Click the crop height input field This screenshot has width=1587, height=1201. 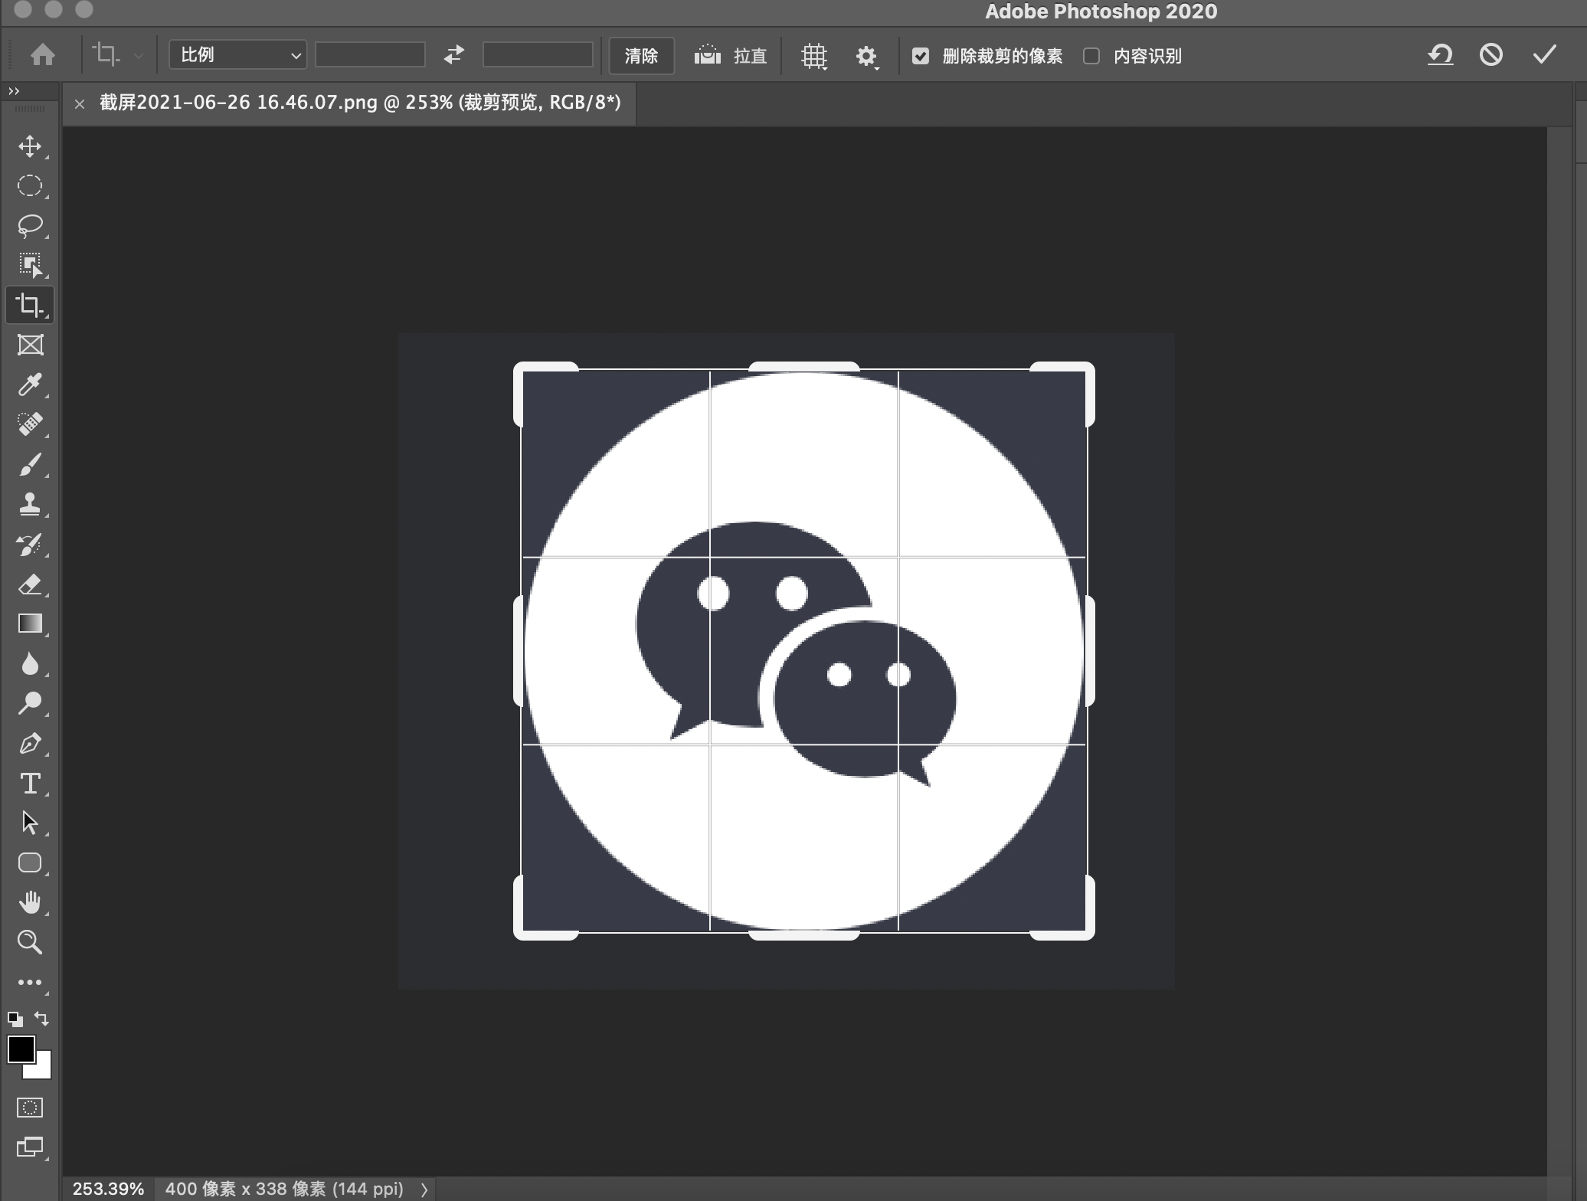[538, 55]
